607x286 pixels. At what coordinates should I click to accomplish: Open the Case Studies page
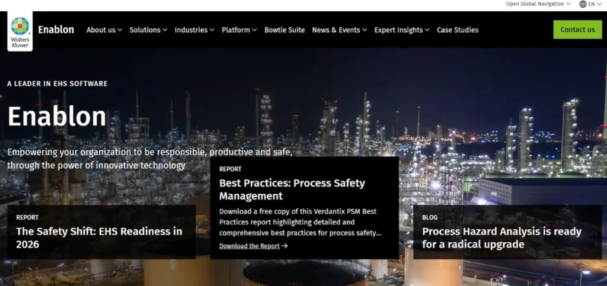click(458, 30)
